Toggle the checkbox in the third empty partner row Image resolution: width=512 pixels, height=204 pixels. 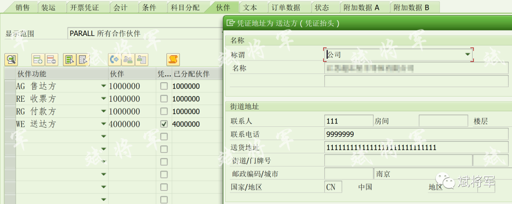tap(164, 162)
